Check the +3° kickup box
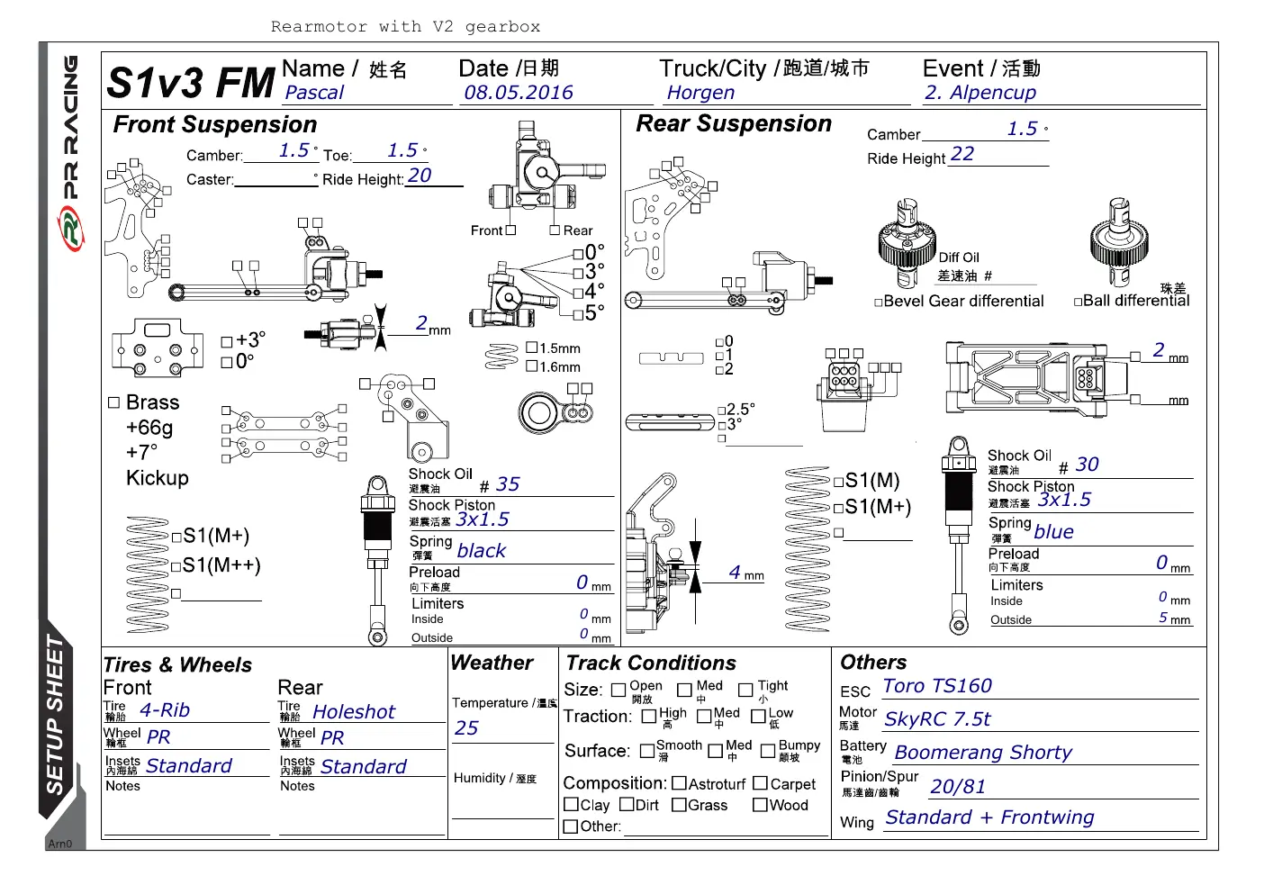The width and height of the screenshot is (1264, 894). (227, 342)
